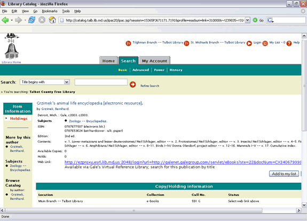Image resolution: width=307 pixels, height=221 pixels.
Task: Click the red Login arrow icon
Action: [249, 43]
